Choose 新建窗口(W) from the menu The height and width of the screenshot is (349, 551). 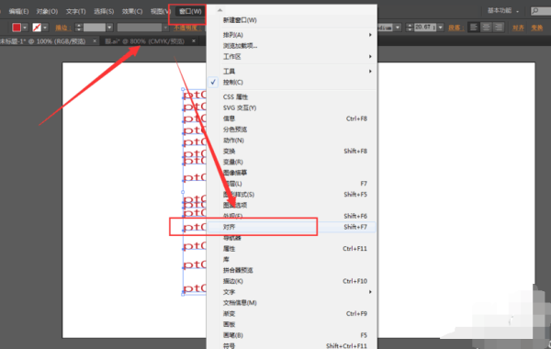(292, 20)
